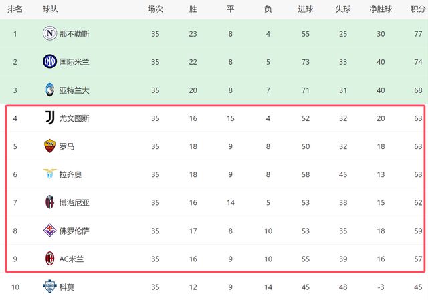The image size is (428, 300).
Task: Open the 国际米兰 team name link
Action: point(74,61)
